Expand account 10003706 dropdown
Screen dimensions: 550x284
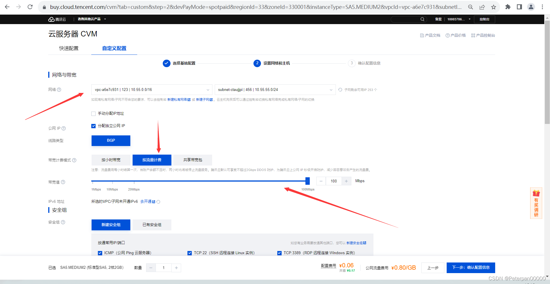(x=459, y=19)
